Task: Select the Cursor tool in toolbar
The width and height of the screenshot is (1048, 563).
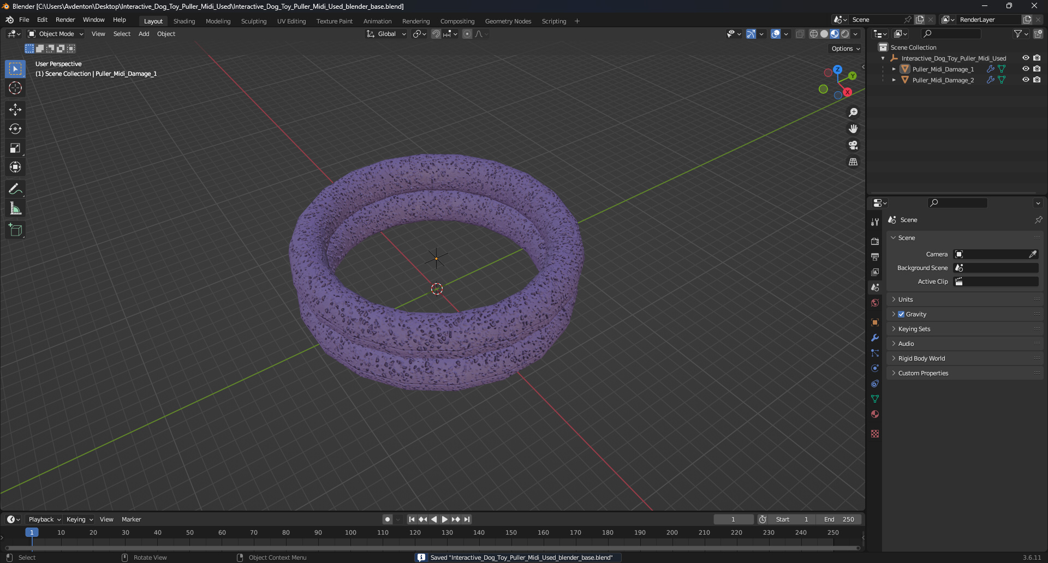Action: click(x=15, y=88)
